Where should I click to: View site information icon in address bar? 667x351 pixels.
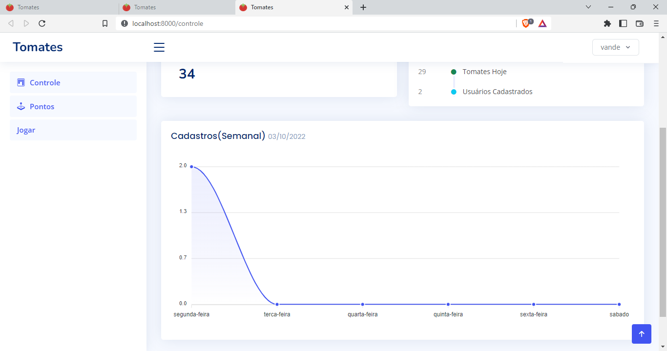pos(125,23)
